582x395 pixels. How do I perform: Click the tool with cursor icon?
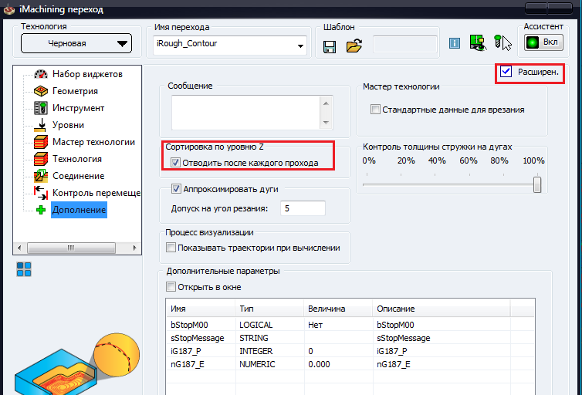[x=503, y=42]
